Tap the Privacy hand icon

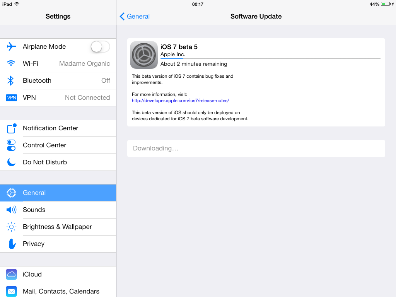12,244
